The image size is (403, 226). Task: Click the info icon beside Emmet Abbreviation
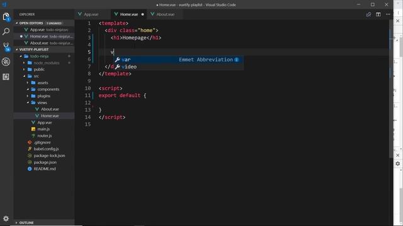tap(237, 60)
